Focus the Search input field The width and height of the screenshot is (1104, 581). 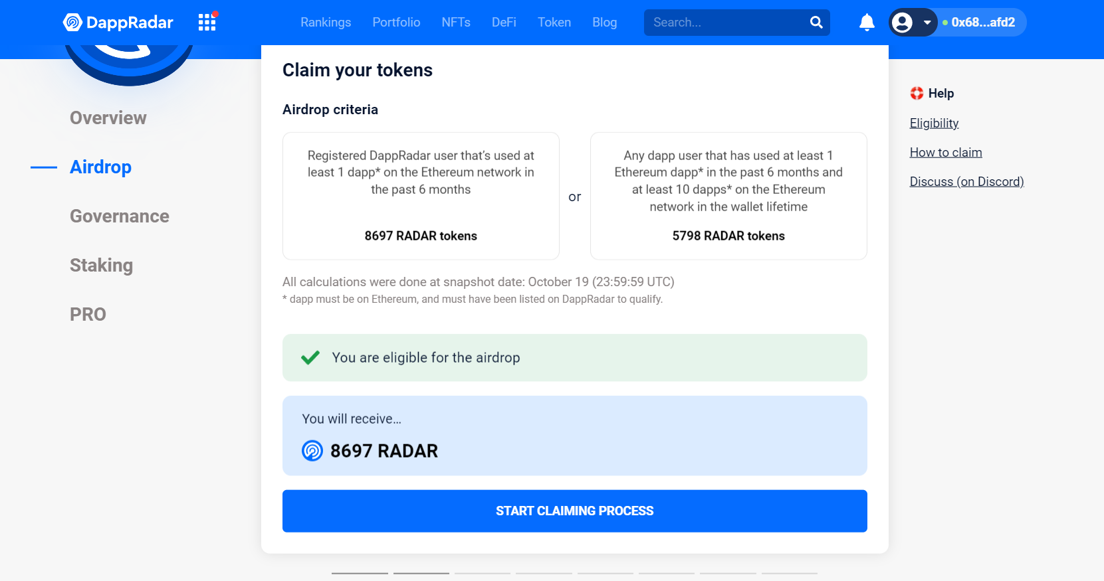click(728, 23)
